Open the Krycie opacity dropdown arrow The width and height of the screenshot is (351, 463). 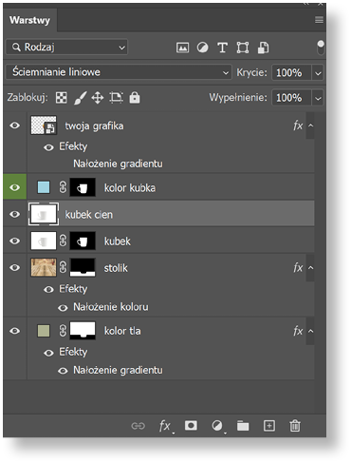click(318, 73)
